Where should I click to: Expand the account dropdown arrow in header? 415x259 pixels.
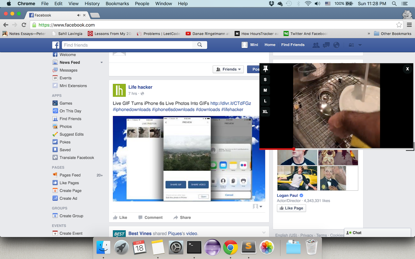360,45
